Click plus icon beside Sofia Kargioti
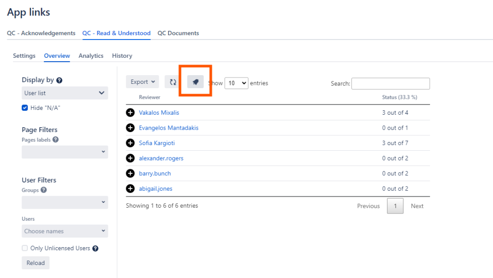Viewport: 493px width, 278px height. [x=130, y=143]
